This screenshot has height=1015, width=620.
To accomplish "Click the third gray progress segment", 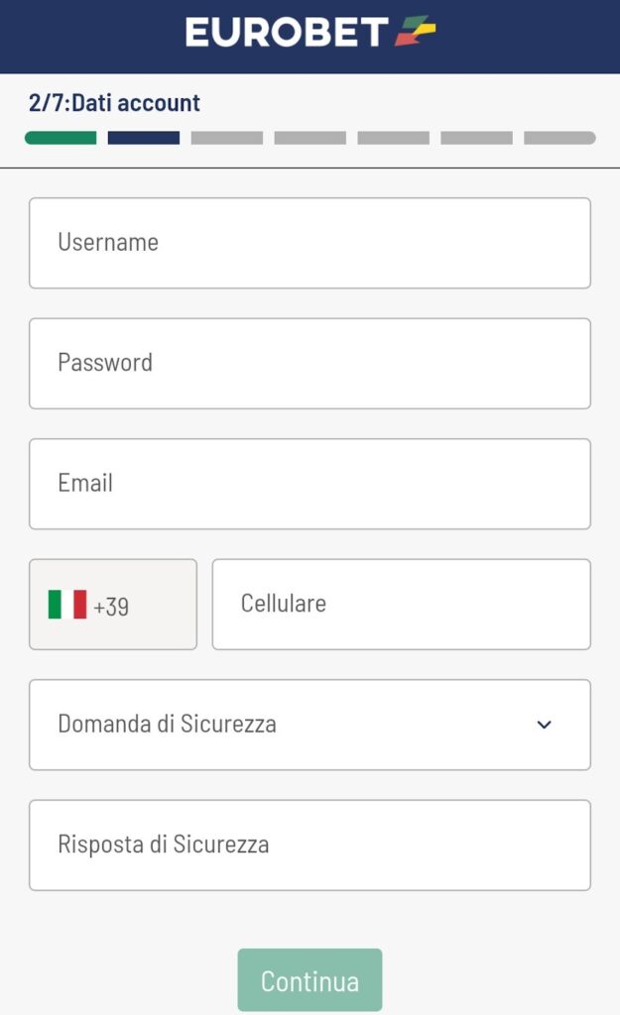I will (x=226, y=138).
